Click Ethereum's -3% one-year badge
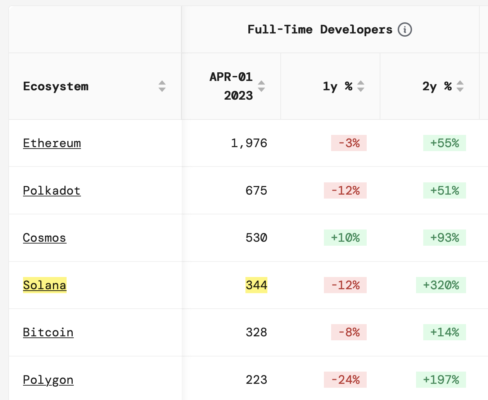Screen dimensions: 488x400 click(349, 143)
